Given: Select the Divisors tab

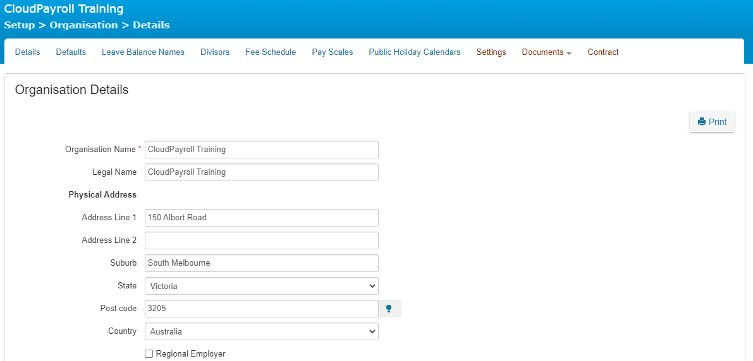Looking at the screenshot, I should [x=215, y=52].
